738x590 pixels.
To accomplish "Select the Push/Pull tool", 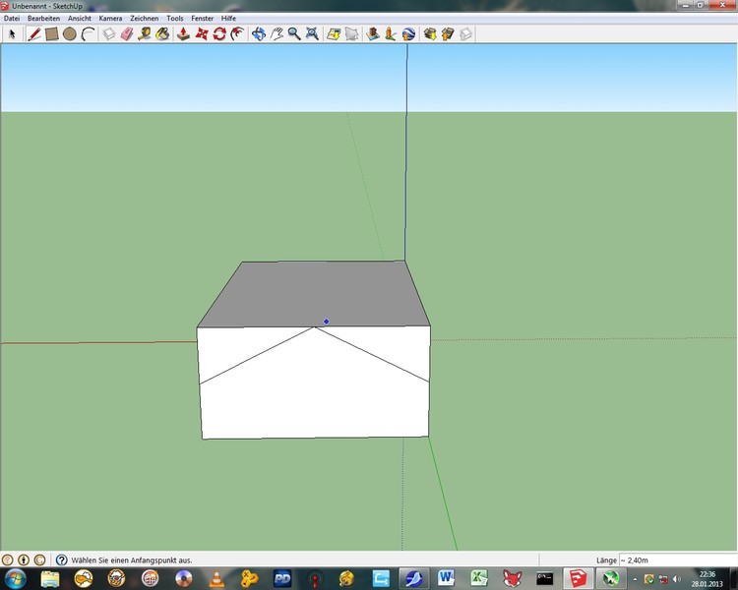I will [x=184, y=33].
